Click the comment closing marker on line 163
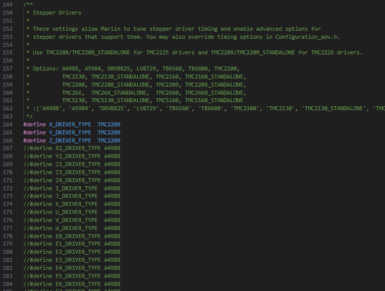Image resolution: width=385 pixels, height=291 pixels. click(29, 116)
